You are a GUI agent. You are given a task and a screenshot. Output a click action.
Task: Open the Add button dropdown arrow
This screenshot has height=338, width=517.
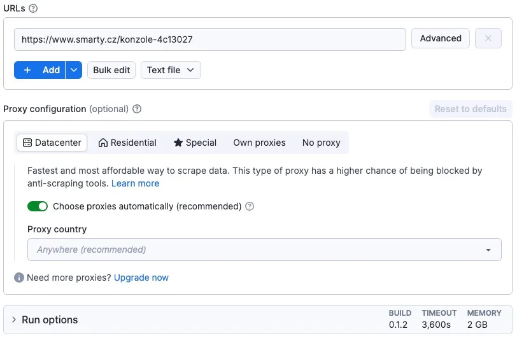74,70
